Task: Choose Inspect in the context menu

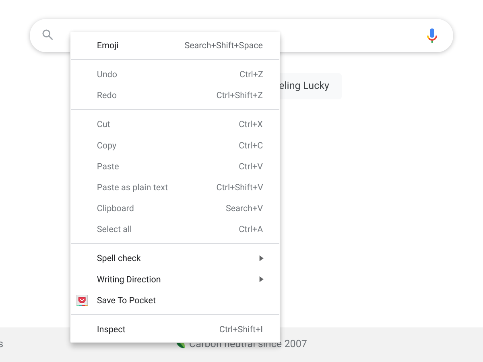Action: 111,329
